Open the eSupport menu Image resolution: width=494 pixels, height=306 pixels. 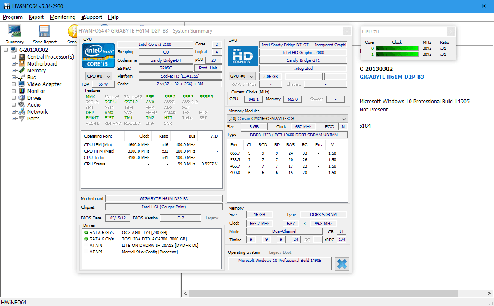92,17
